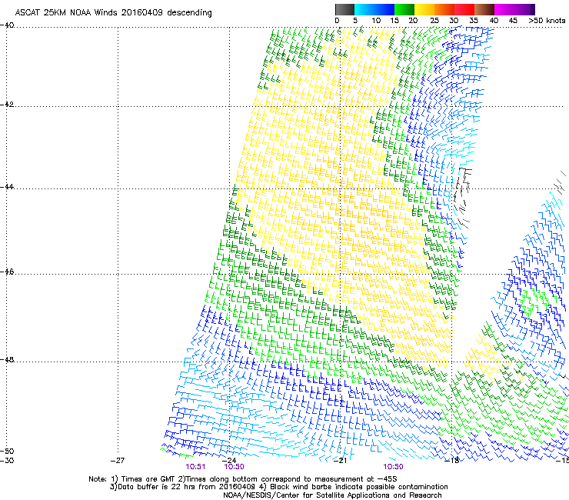This screenshot has width=569, height=500.
Task: Click the '-27' longitude axis label
Action: coord(118,461)
